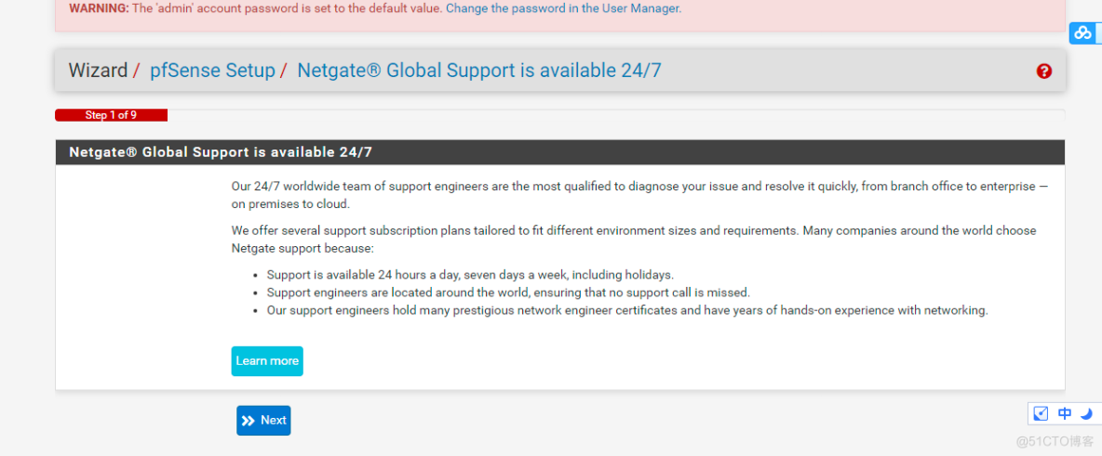Follow the Change the password link
This screenshot has width=1102, height=456.
[564, 9]
